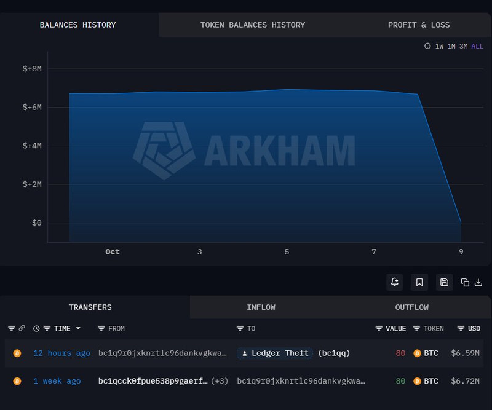
Task: Open the Time column filter
Action: coord(47,329)
